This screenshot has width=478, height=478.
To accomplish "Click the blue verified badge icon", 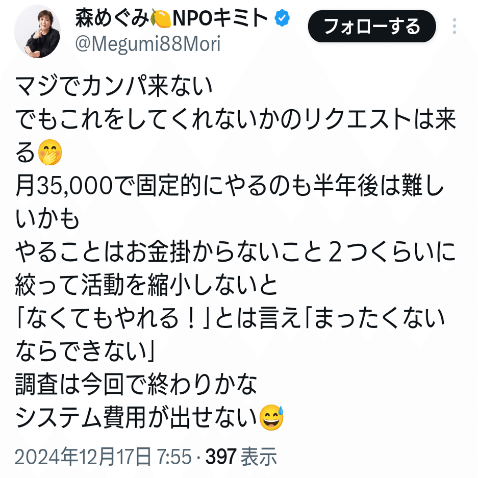I will tap(282, 18).
